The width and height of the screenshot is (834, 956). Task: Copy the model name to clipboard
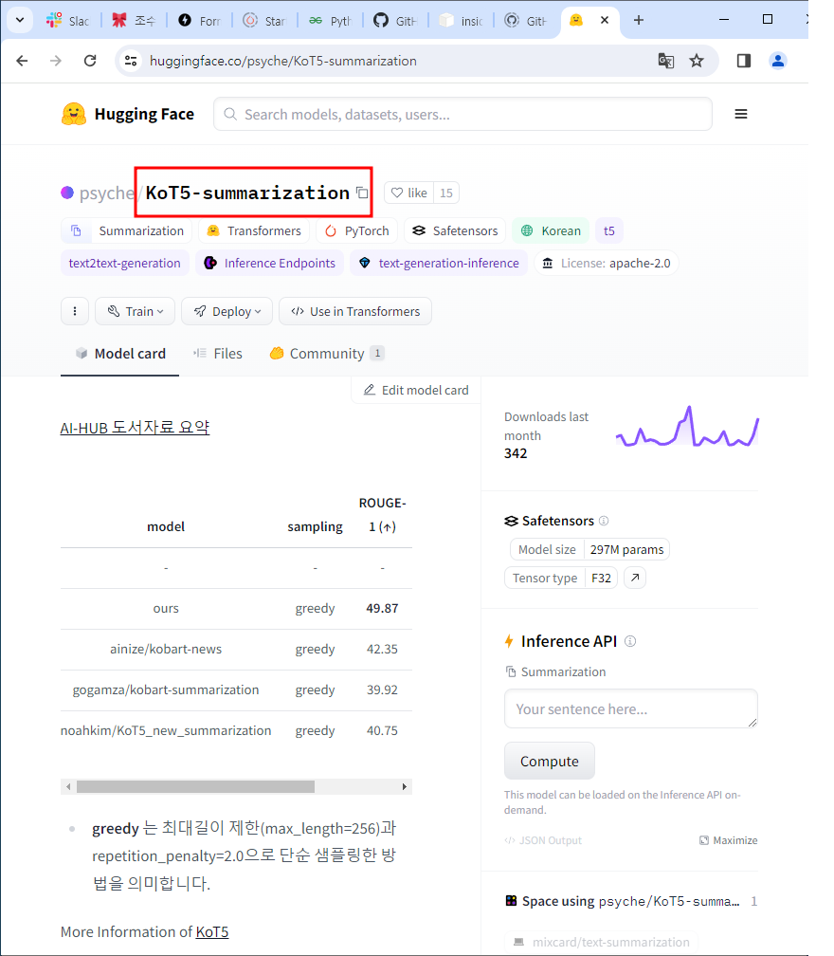(x=362, y=193)
